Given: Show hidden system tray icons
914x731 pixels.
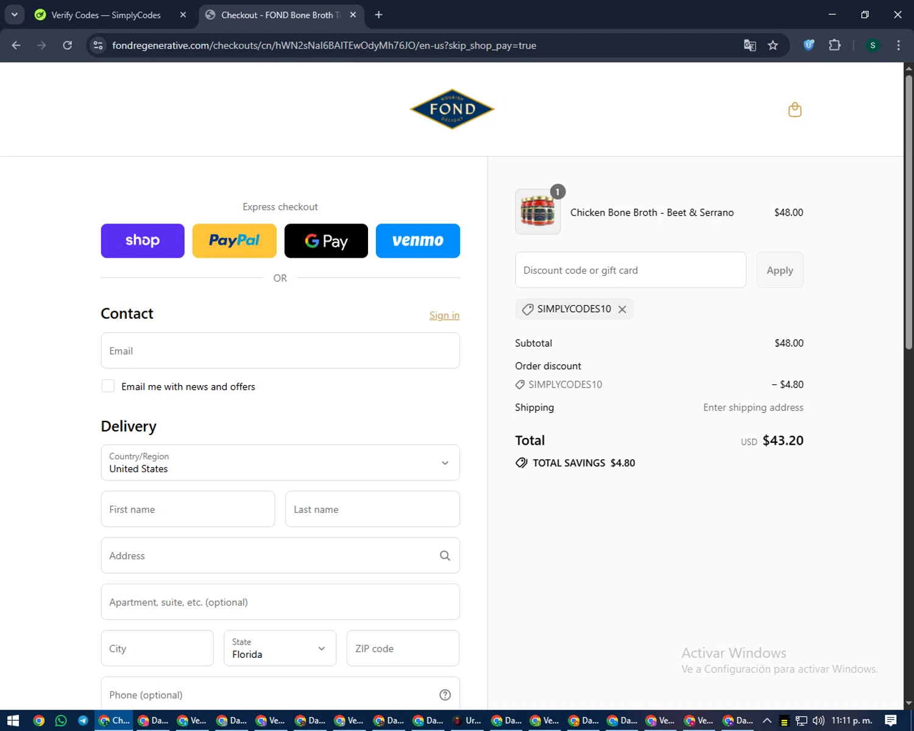Looking at the screenshot, I should coord(767,721).
